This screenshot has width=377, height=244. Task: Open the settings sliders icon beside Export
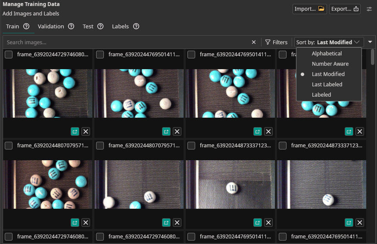point(369,9)
